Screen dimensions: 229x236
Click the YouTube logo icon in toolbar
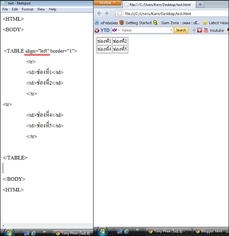[x=206, y=30]
